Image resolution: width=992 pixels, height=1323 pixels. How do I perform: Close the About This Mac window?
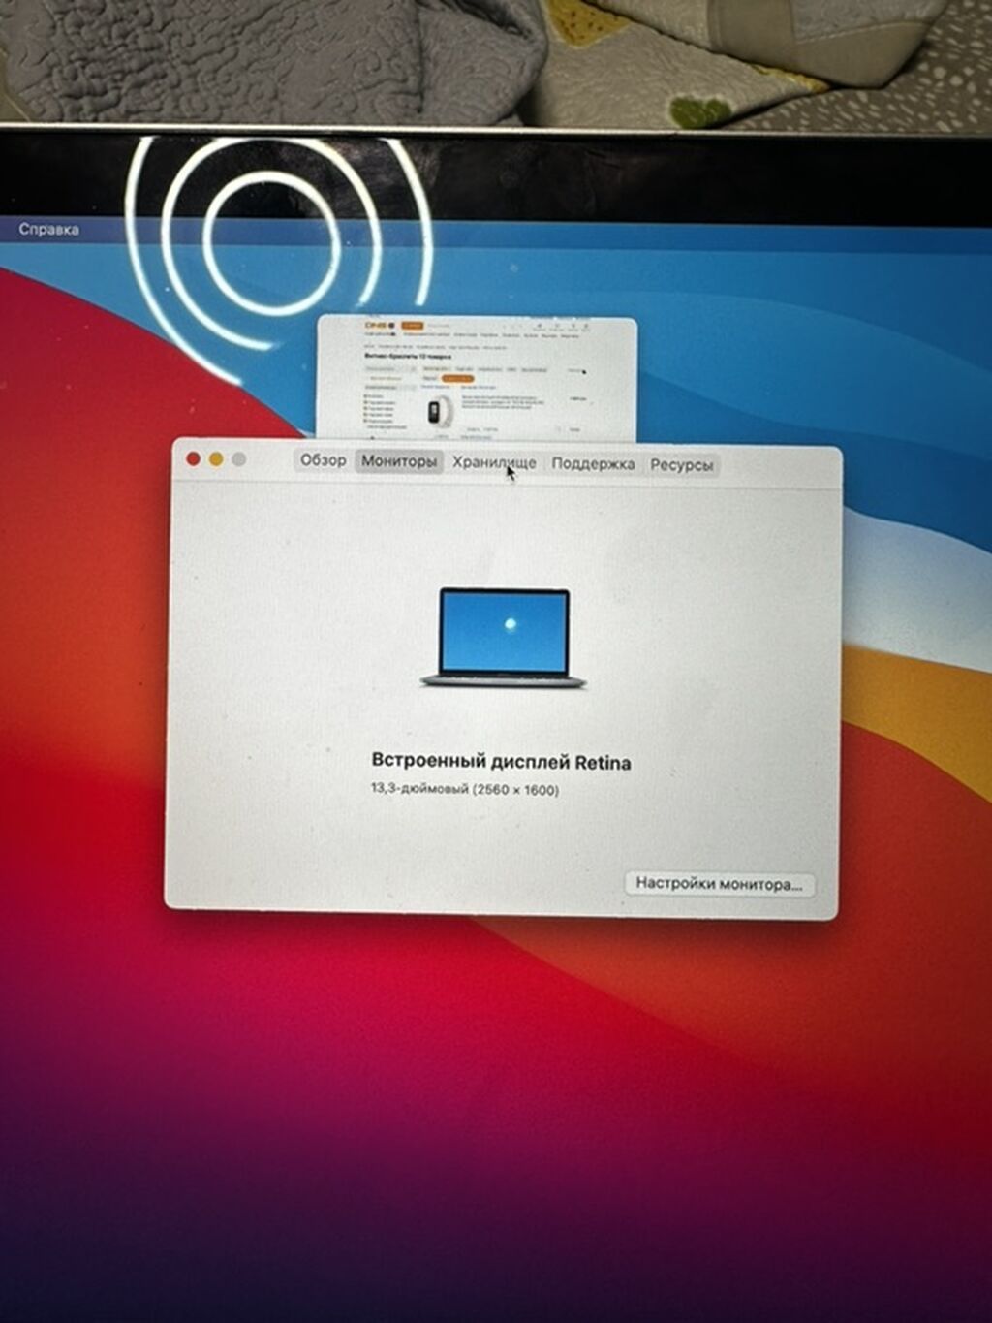(x=193, y=458)
